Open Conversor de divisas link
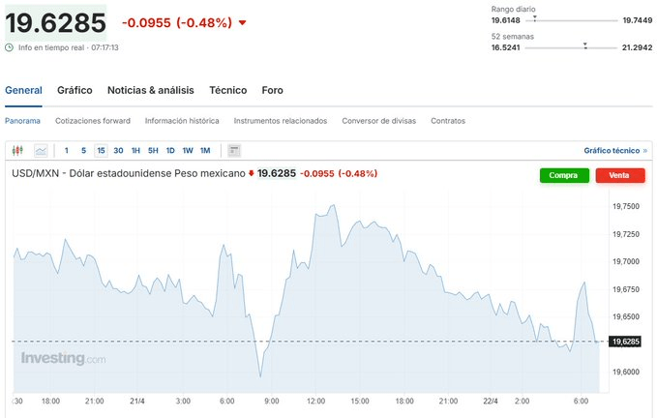Image resolution: width=657 pixels, height=418 pixels. tap(379, 121)
